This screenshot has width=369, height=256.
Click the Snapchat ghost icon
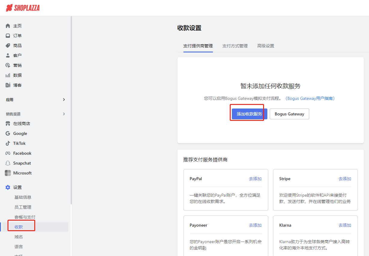(x=8, y=163)
